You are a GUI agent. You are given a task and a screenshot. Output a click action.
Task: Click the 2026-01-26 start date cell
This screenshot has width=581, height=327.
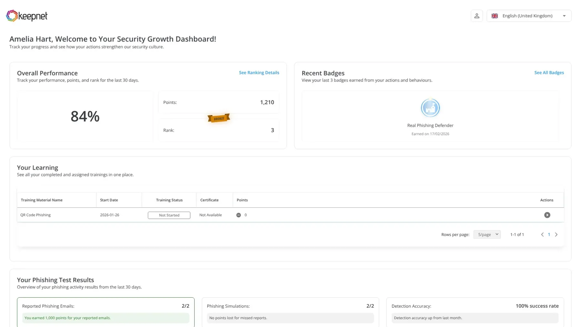(x=109, y=215)
